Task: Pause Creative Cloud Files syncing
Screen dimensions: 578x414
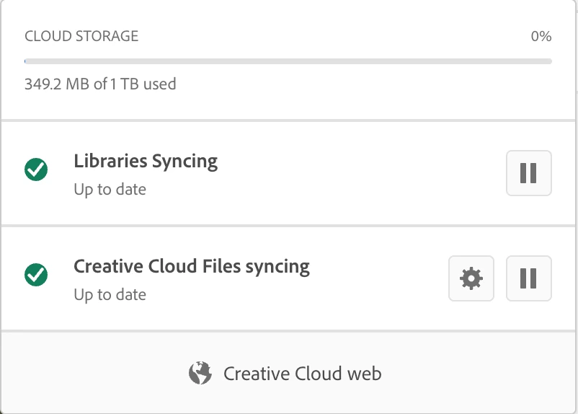Action: coord(528,278)
